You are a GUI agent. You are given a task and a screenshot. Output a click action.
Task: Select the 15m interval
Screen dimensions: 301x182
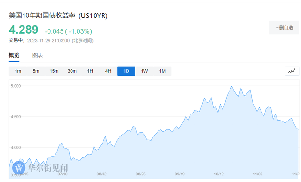(54, 71)
